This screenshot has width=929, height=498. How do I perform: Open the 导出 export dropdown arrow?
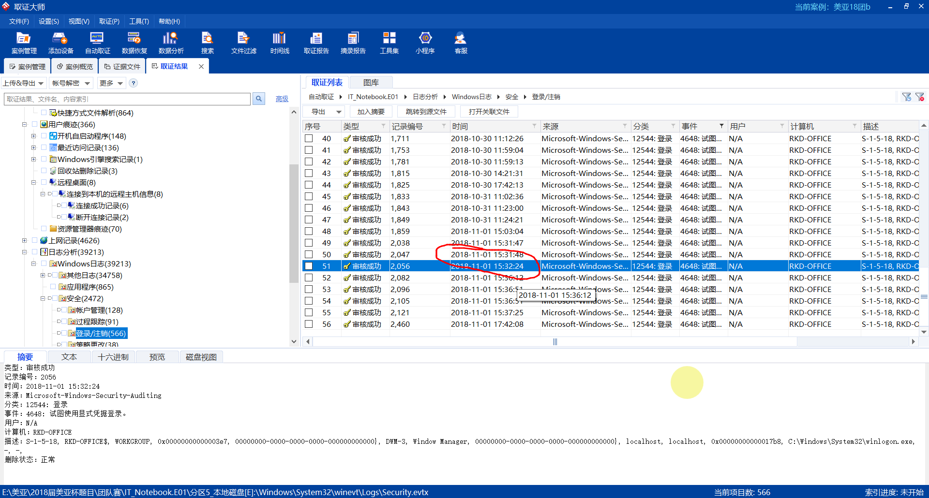pos(339,112)
